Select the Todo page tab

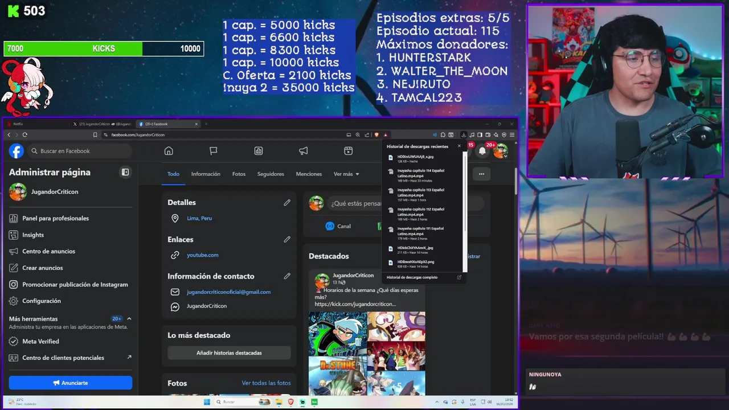pos(173,174)
